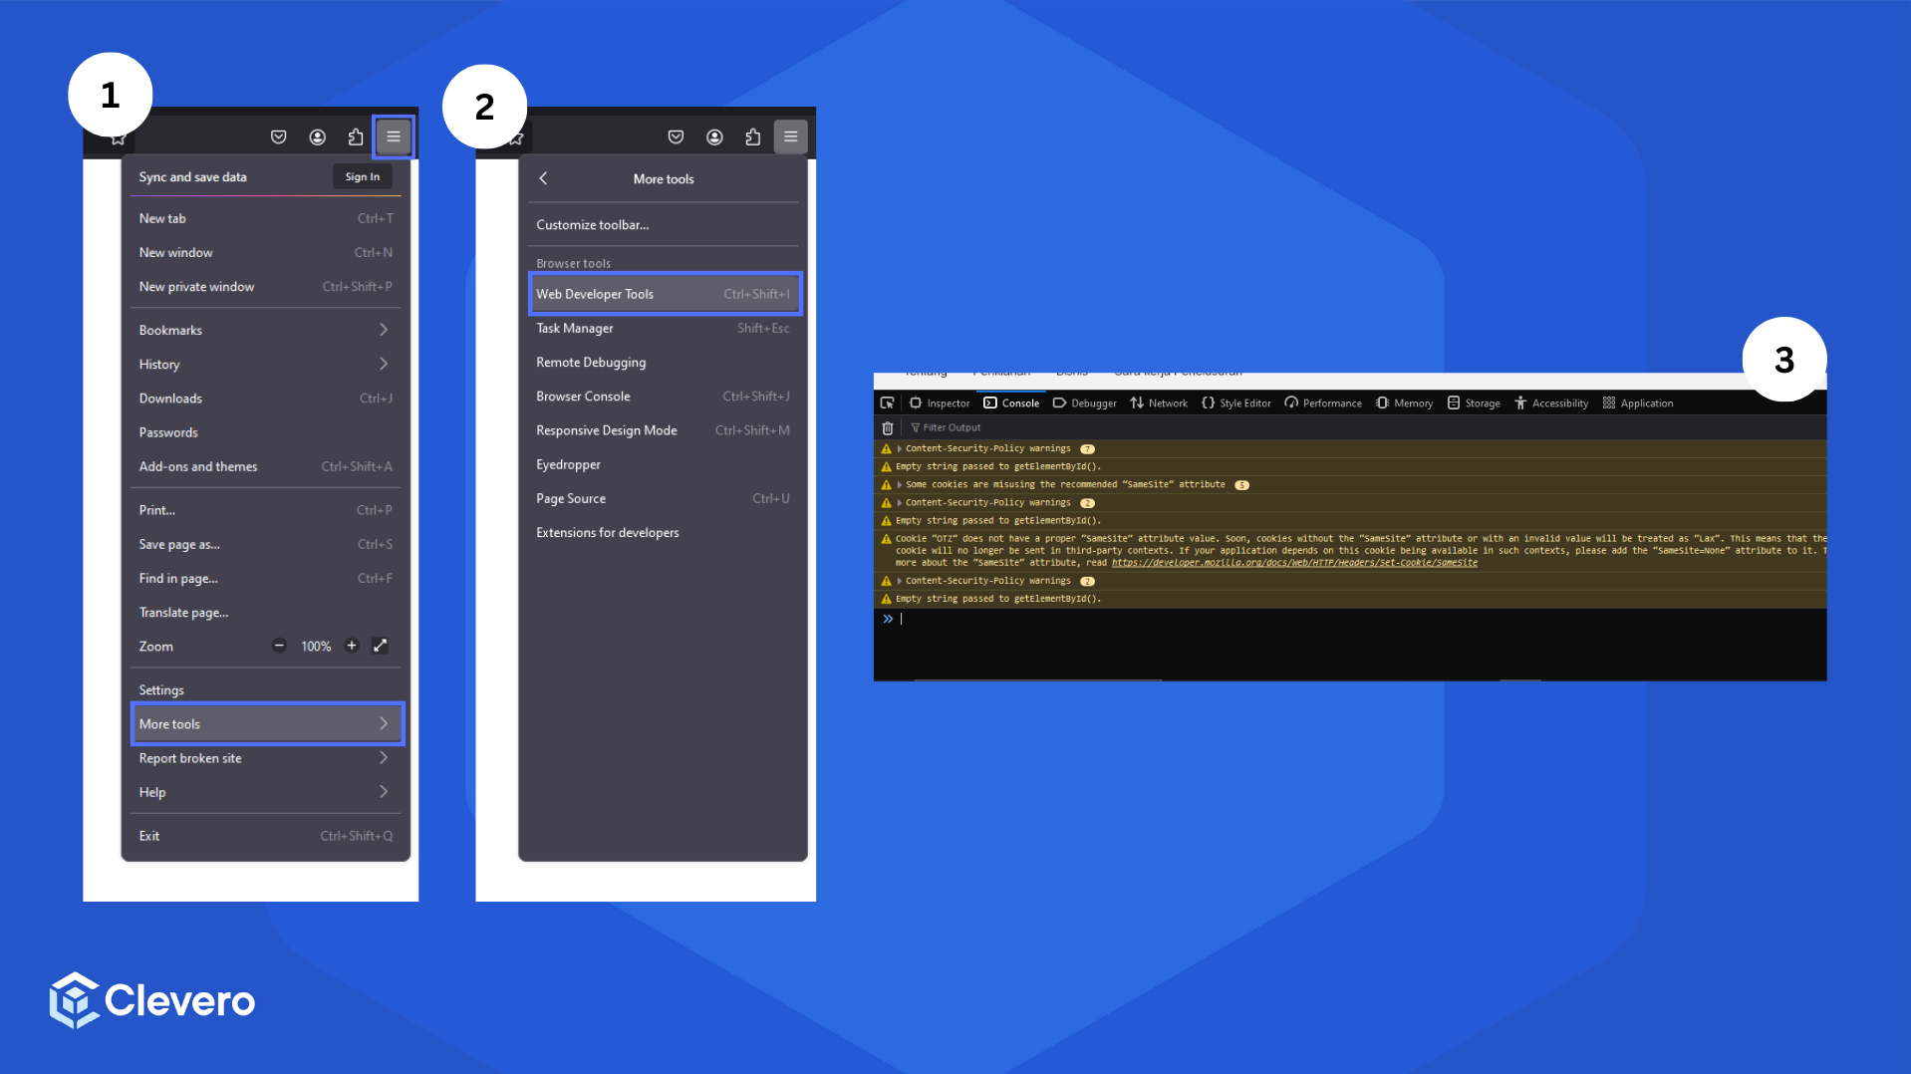Open the Network tab
This screenshot has width=1911, height=1074.
point(1159,403)
